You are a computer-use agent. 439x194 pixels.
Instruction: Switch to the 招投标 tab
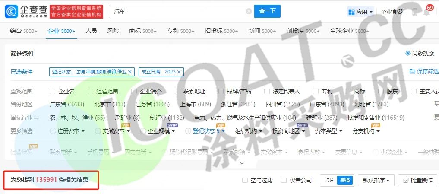pos(221,31)
